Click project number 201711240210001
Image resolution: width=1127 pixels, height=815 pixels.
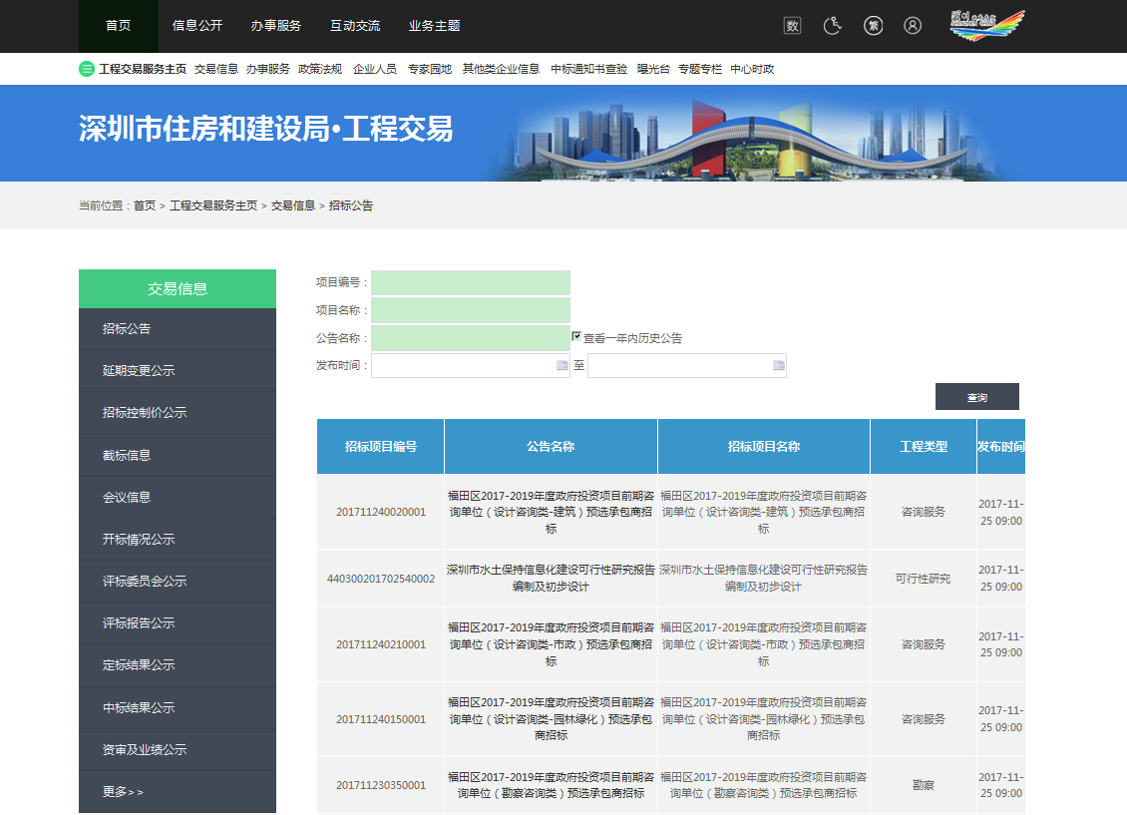pos(381,644)
